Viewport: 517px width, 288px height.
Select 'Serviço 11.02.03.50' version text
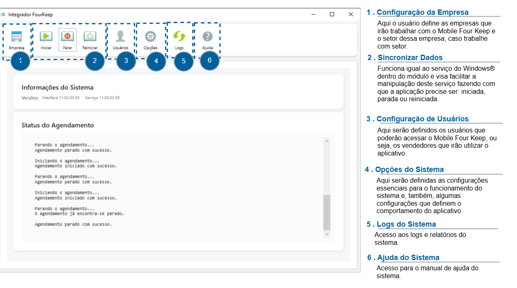click(x=102, y=98)
